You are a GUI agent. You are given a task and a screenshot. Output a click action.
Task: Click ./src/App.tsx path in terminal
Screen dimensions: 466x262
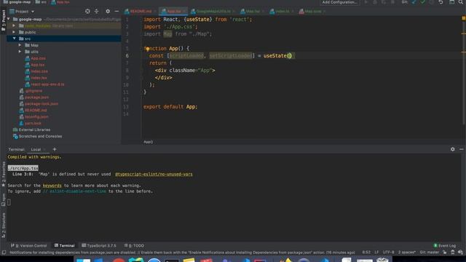pos(23,168)
